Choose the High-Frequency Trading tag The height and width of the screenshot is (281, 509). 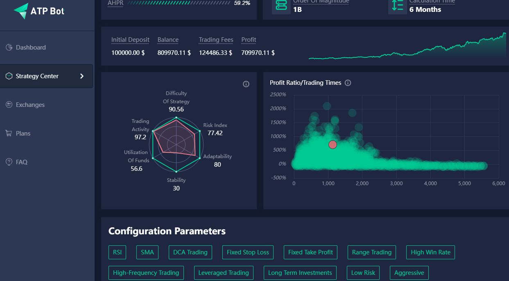(x=146, y=273)
